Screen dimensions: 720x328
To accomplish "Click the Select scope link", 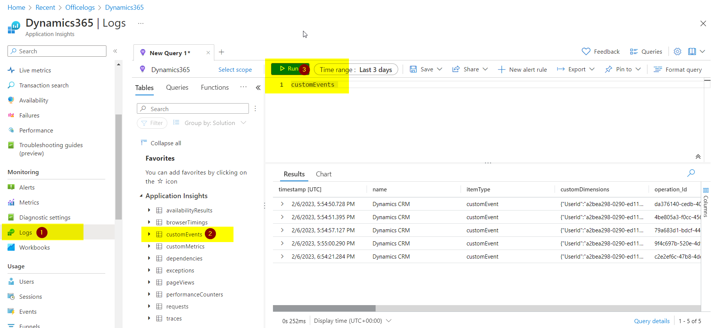I will (235, 70).
